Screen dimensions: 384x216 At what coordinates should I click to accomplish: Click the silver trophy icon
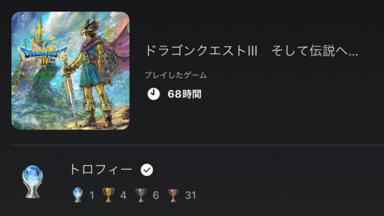pyautogui.click(x=141, y=195)
